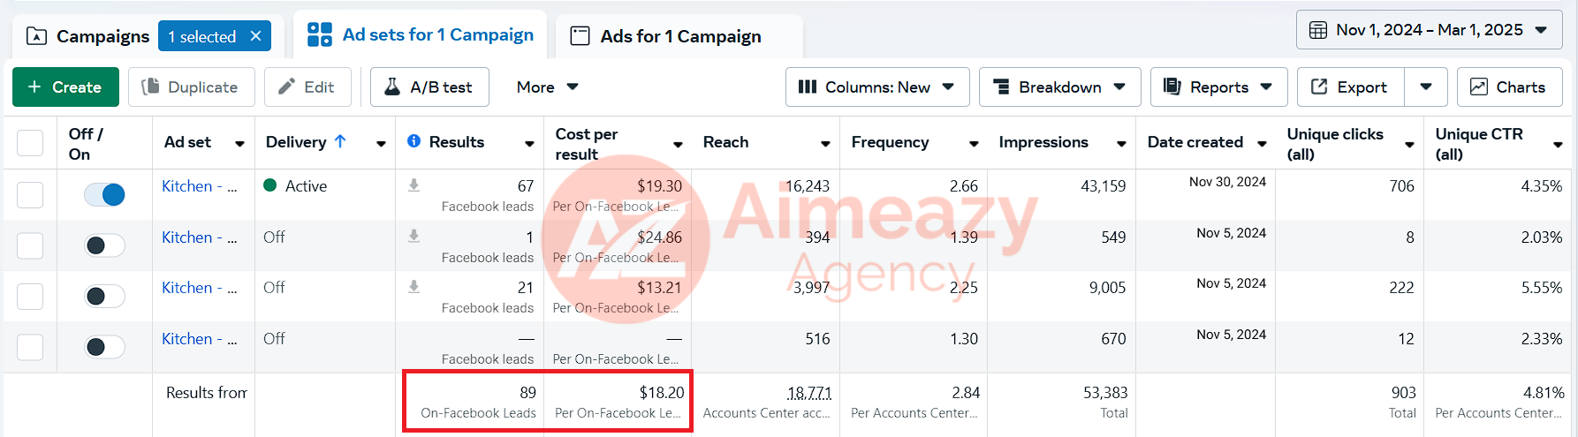Turn off the active Kitchen ad set toggle
Screen dimensions: 1578x437
click(104, 194)
